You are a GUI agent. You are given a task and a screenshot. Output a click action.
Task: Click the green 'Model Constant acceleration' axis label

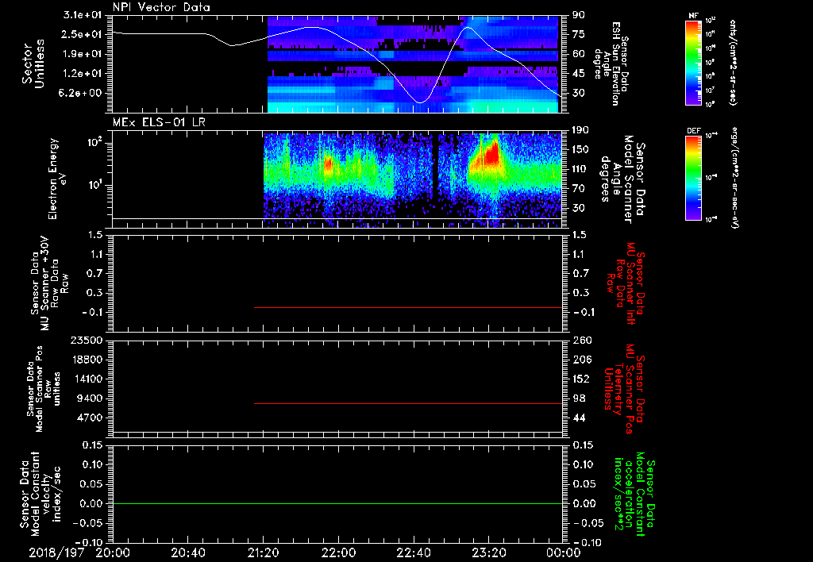634,494
